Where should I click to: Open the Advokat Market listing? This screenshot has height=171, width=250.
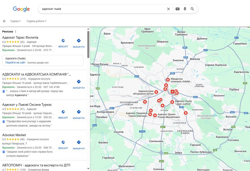point(14,135)
